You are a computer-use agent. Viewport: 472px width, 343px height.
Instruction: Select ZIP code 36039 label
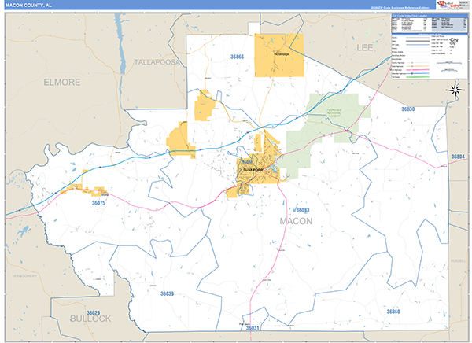[167, 293]
